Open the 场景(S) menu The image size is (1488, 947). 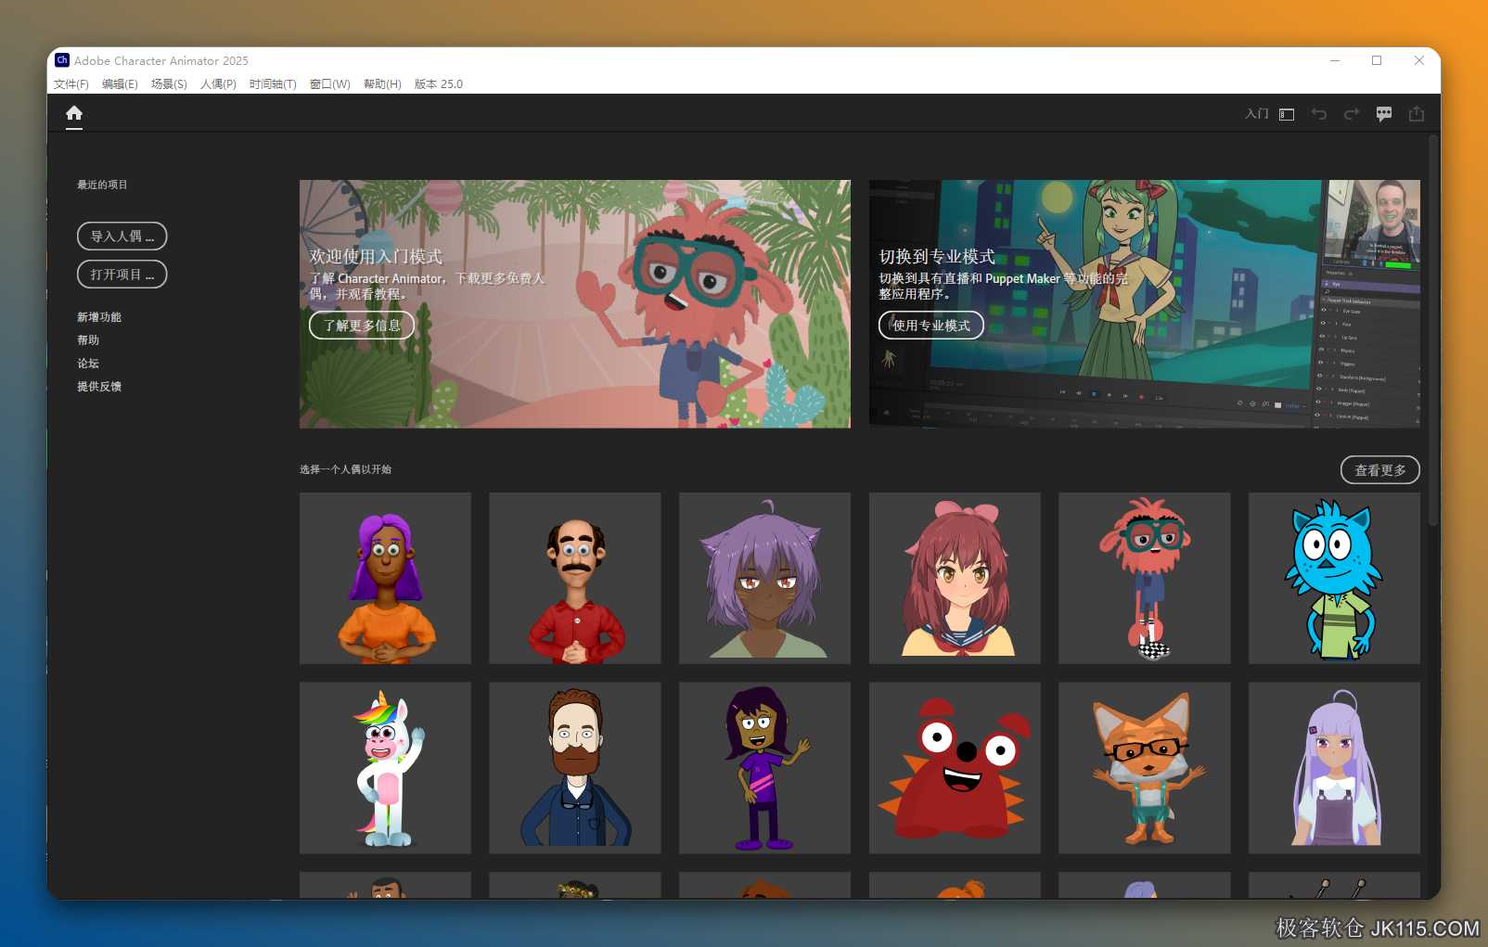(169, 83)
